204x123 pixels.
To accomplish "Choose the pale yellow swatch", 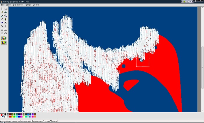I will pyautogui.click(x=24, y=117).
